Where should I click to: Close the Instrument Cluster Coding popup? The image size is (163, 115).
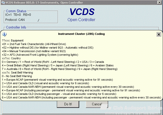click(x=159, y=34)
